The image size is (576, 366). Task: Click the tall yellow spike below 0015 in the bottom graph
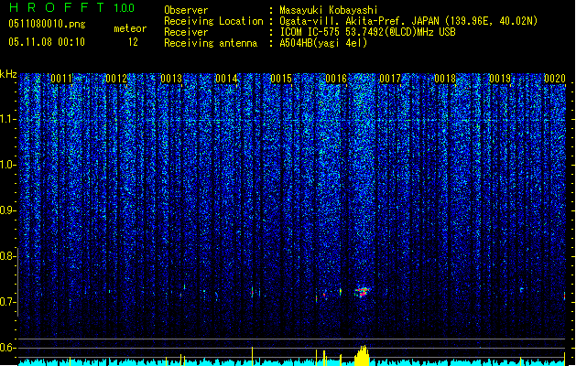tap(253, 356)
